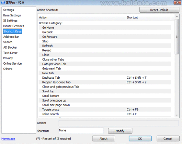
Task: Select the Reopen last close Tab row
Action: [105, 82]
